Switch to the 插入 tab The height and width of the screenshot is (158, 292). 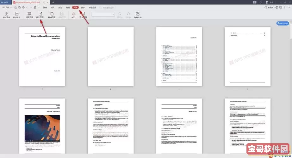click(53, 8)
